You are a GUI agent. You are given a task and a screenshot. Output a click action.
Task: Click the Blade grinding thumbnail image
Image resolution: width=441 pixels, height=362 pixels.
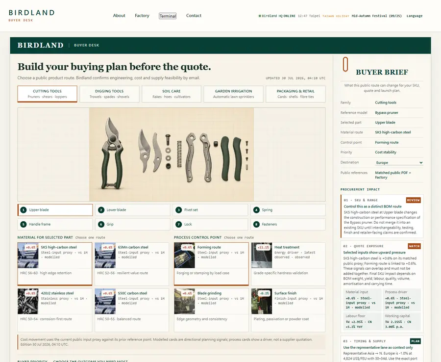click(185, 301)
